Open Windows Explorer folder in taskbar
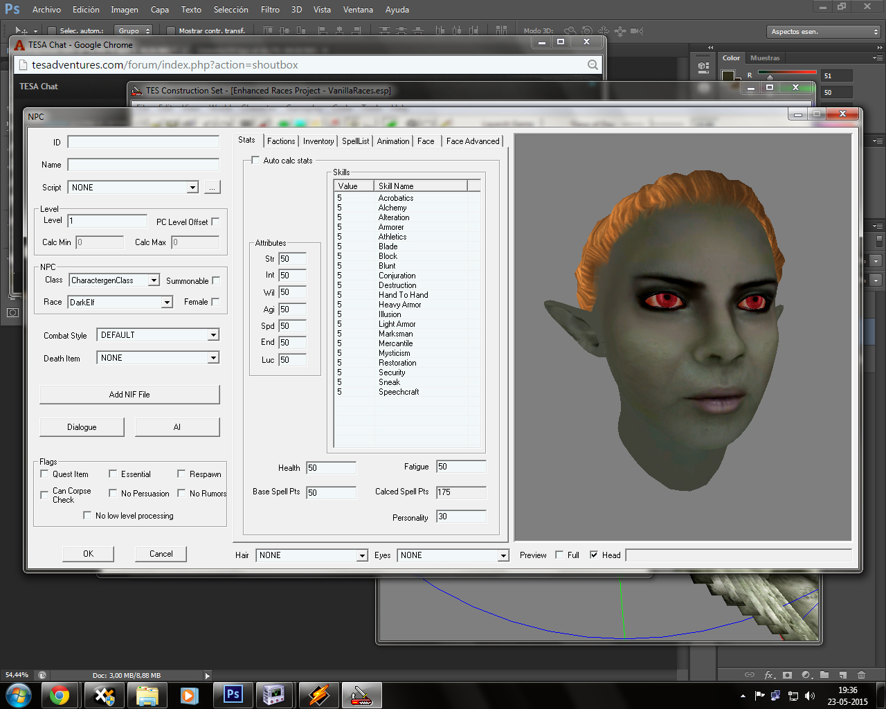This screenshot has height=709, width=886. (x=147, y=694)
